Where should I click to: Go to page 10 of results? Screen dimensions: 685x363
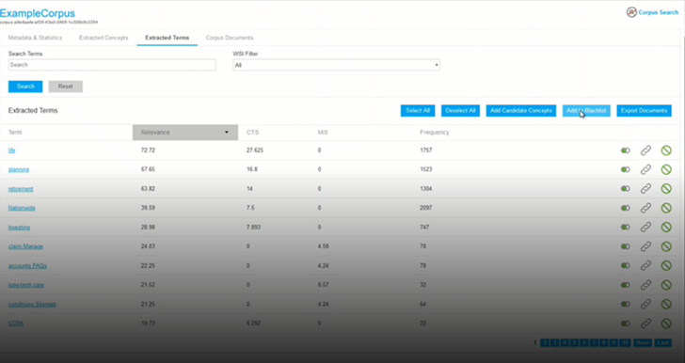pos(625,343)
